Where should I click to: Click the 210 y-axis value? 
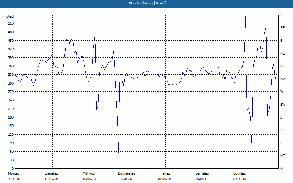pos(11,109)
